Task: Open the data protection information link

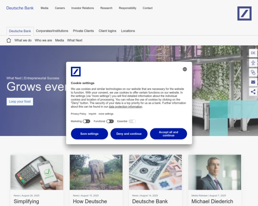Action: point(126,106)
